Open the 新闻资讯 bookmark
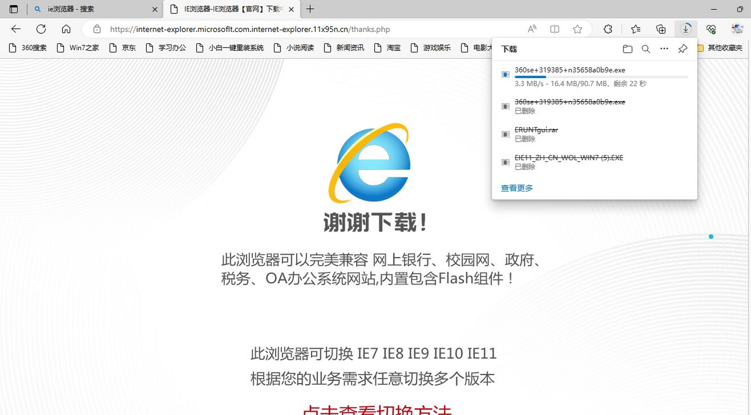 [x=344, y=48]
